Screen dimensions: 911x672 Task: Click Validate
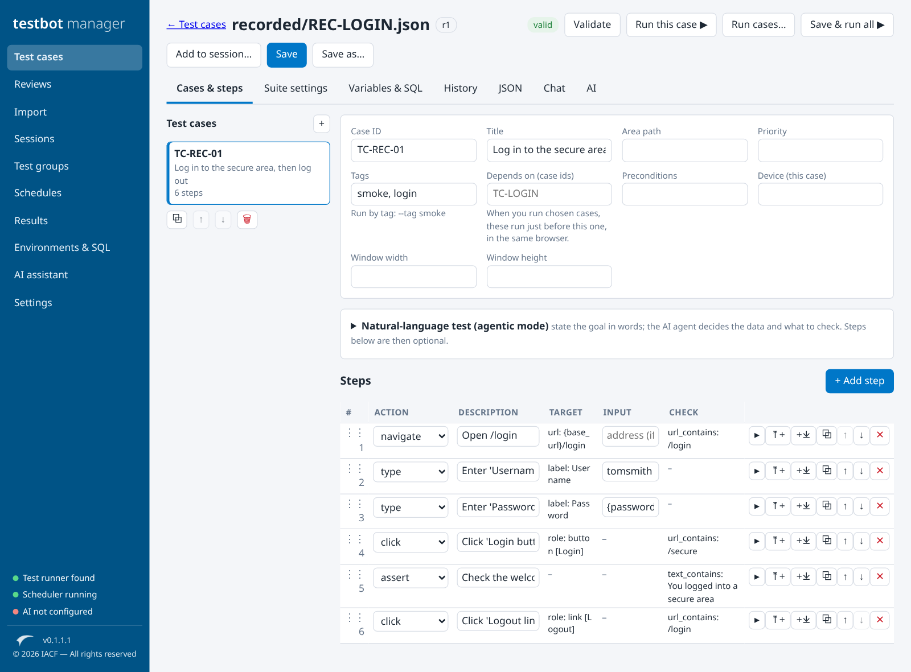coord(592,24)
